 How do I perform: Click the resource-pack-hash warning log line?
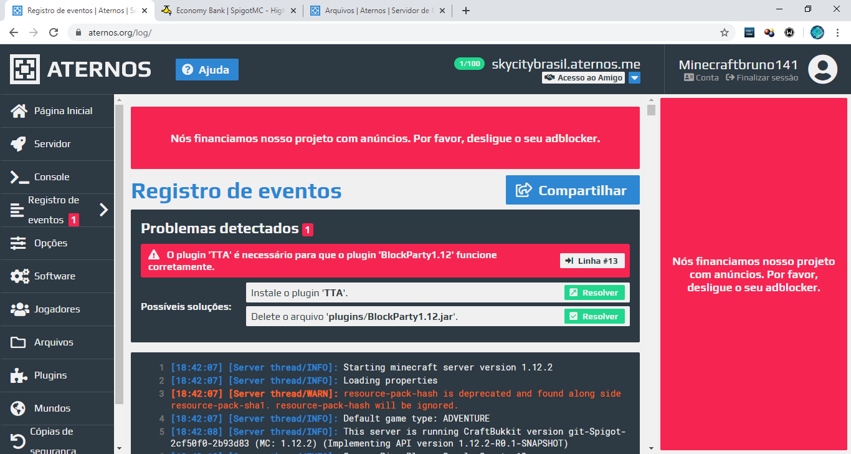click(x=396, y=400)
